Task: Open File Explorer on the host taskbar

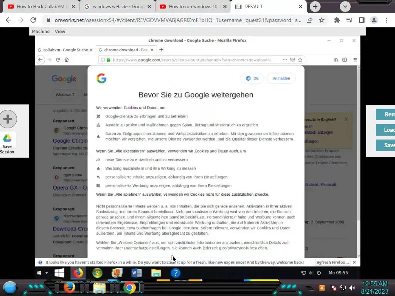Action: pos(100,288)
